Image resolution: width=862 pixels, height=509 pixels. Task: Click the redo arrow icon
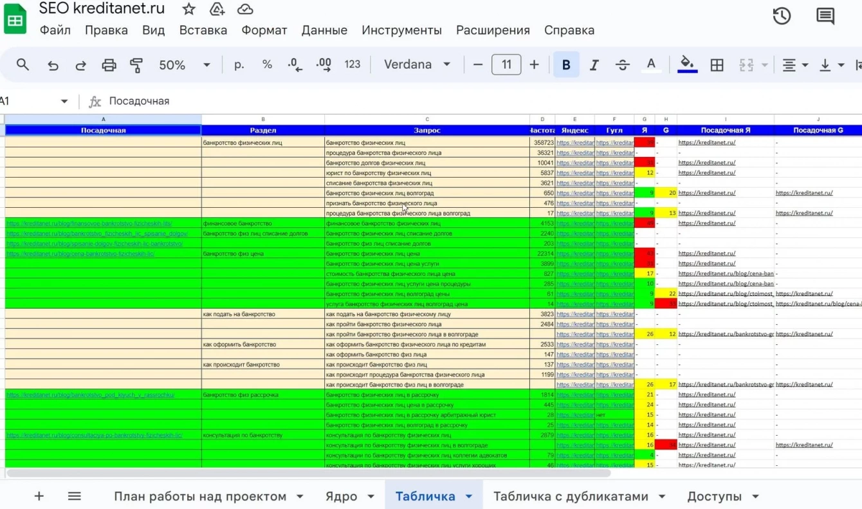(x=80, y=65)
